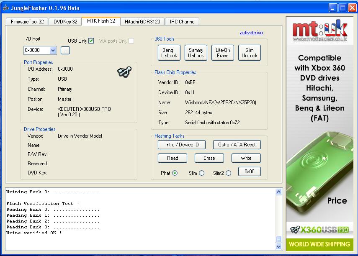
Task: Click the Intro / Device ID button
Action: (x=182, y=145)
